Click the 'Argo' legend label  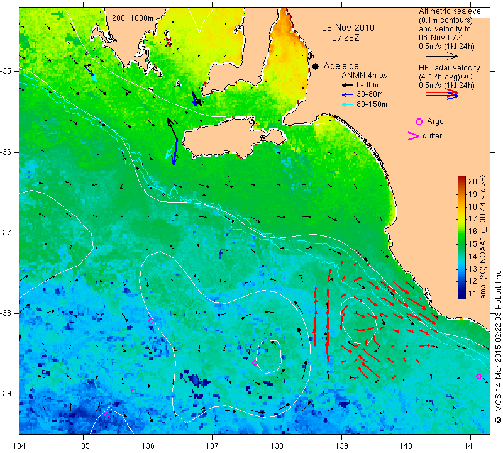pyautogui.click(x=435, y=121)
